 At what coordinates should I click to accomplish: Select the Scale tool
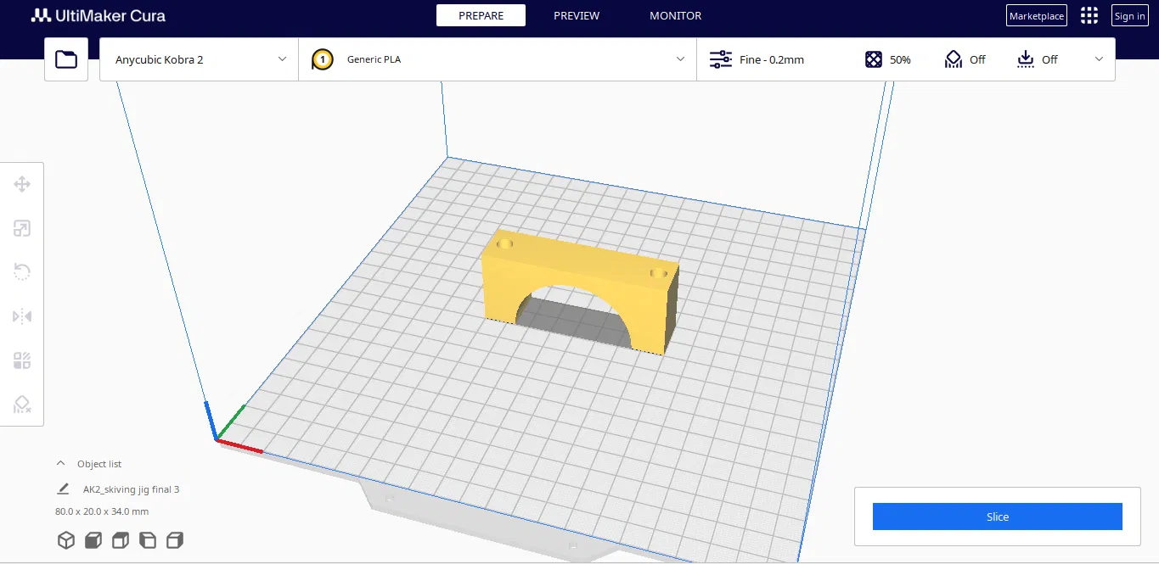pos(22,228)
